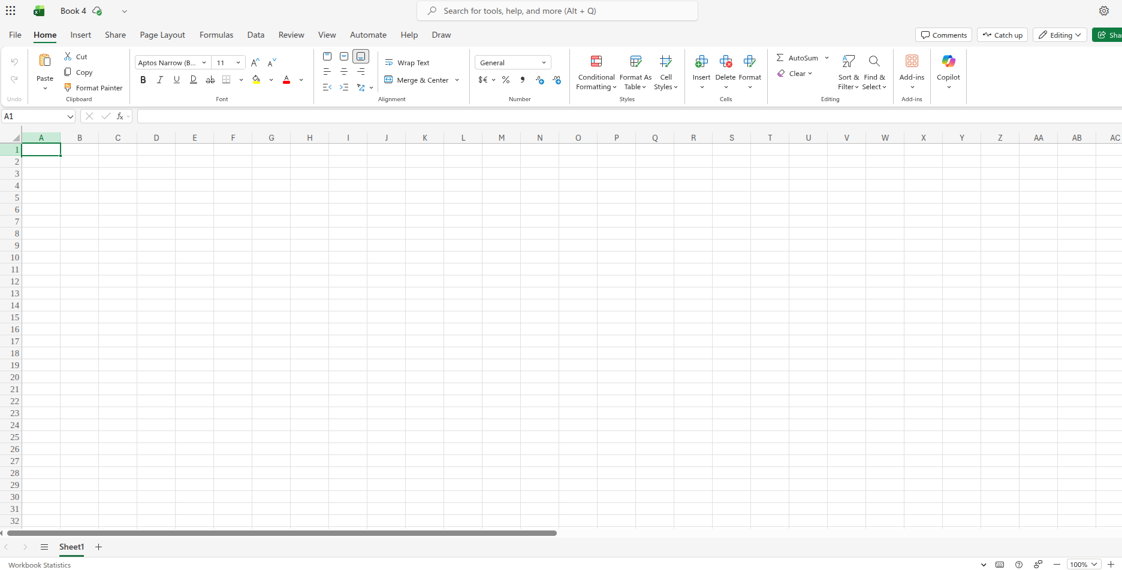Click the percent style icon
Screen dimensions: 1122x570
pos(506,80)
